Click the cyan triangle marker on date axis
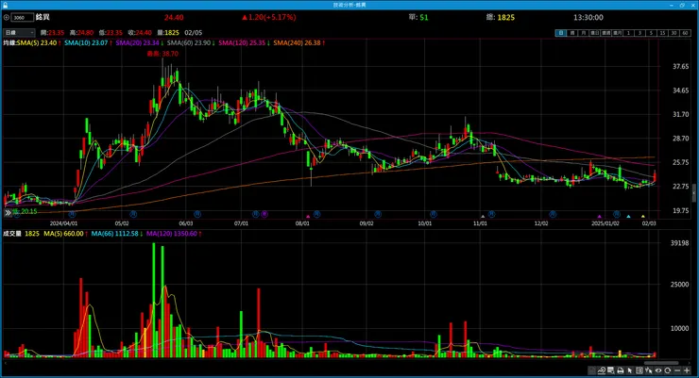Image resolution: width=699 pixels, height=378 pixels. point(628,217)
